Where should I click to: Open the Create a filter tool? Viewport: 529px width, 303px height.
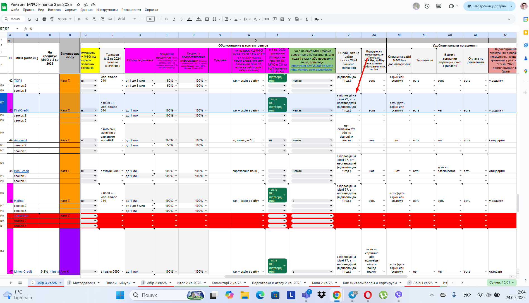[289, 19]
